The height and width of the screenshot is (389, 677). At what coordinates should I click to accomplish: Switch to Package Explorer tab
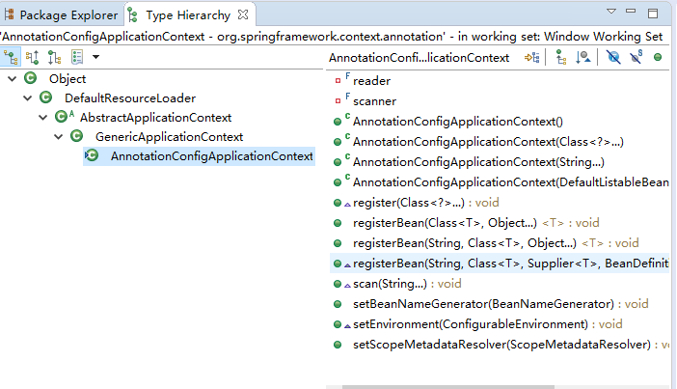[62, 15]
